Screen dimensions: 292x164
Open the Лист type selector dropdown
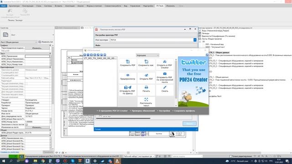53,35
